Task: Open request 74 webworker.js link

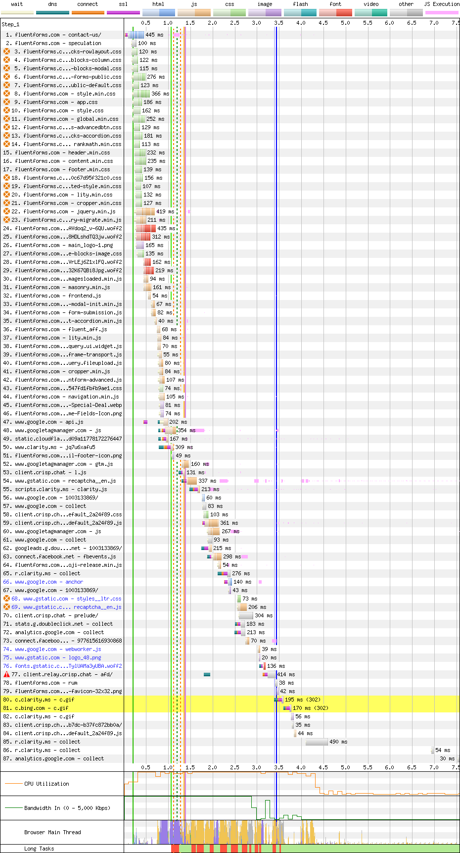Action: [x=52, y=649]
